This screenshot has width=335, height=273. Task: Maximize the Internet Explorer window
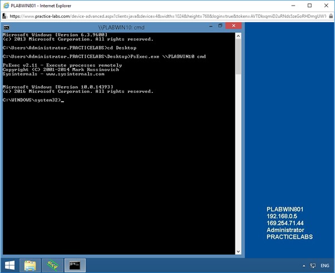point(309,6)
